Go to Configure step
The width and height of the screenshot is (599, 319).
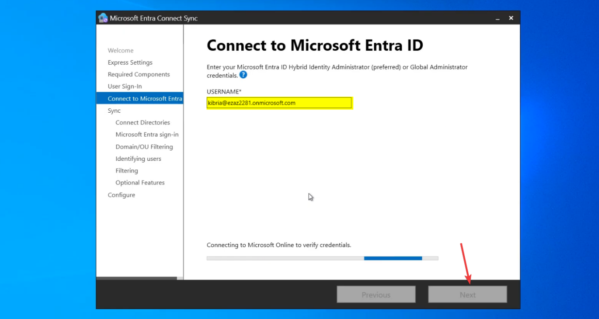pyautogui.click(x=121, y=195)
